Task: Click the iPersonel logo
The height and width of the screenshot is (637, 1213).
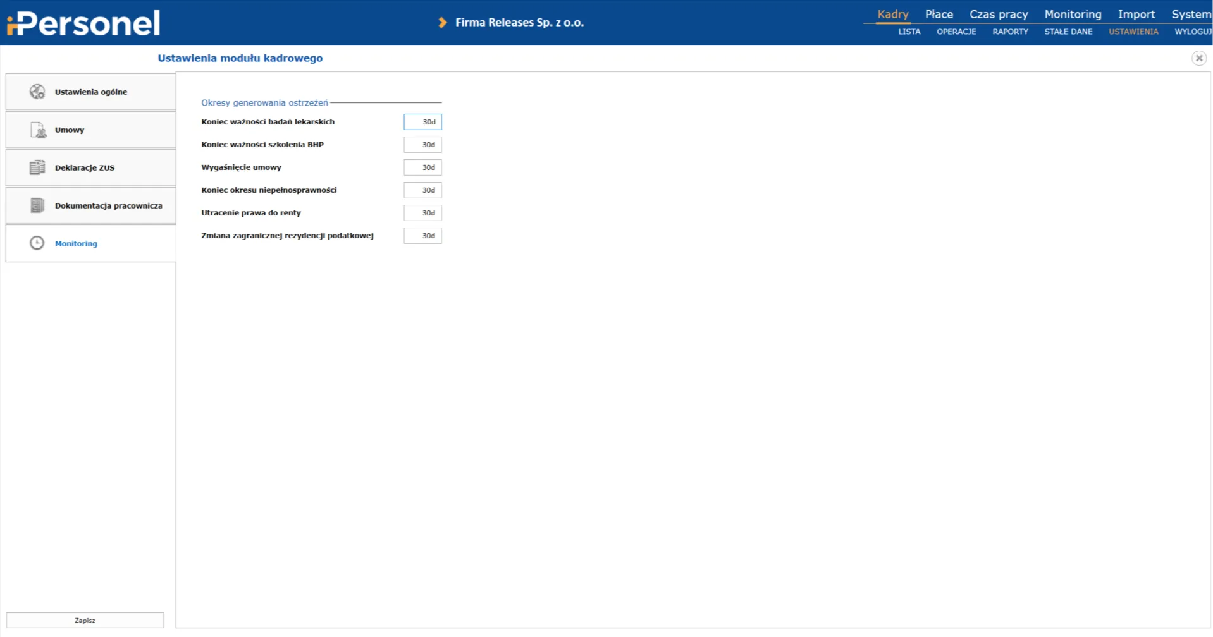Action: pos(83,23)
